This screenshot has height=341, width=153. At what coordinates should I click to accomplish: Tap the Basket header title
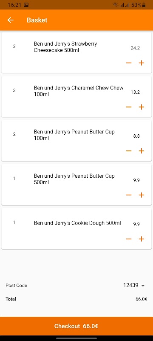point(37,20)
